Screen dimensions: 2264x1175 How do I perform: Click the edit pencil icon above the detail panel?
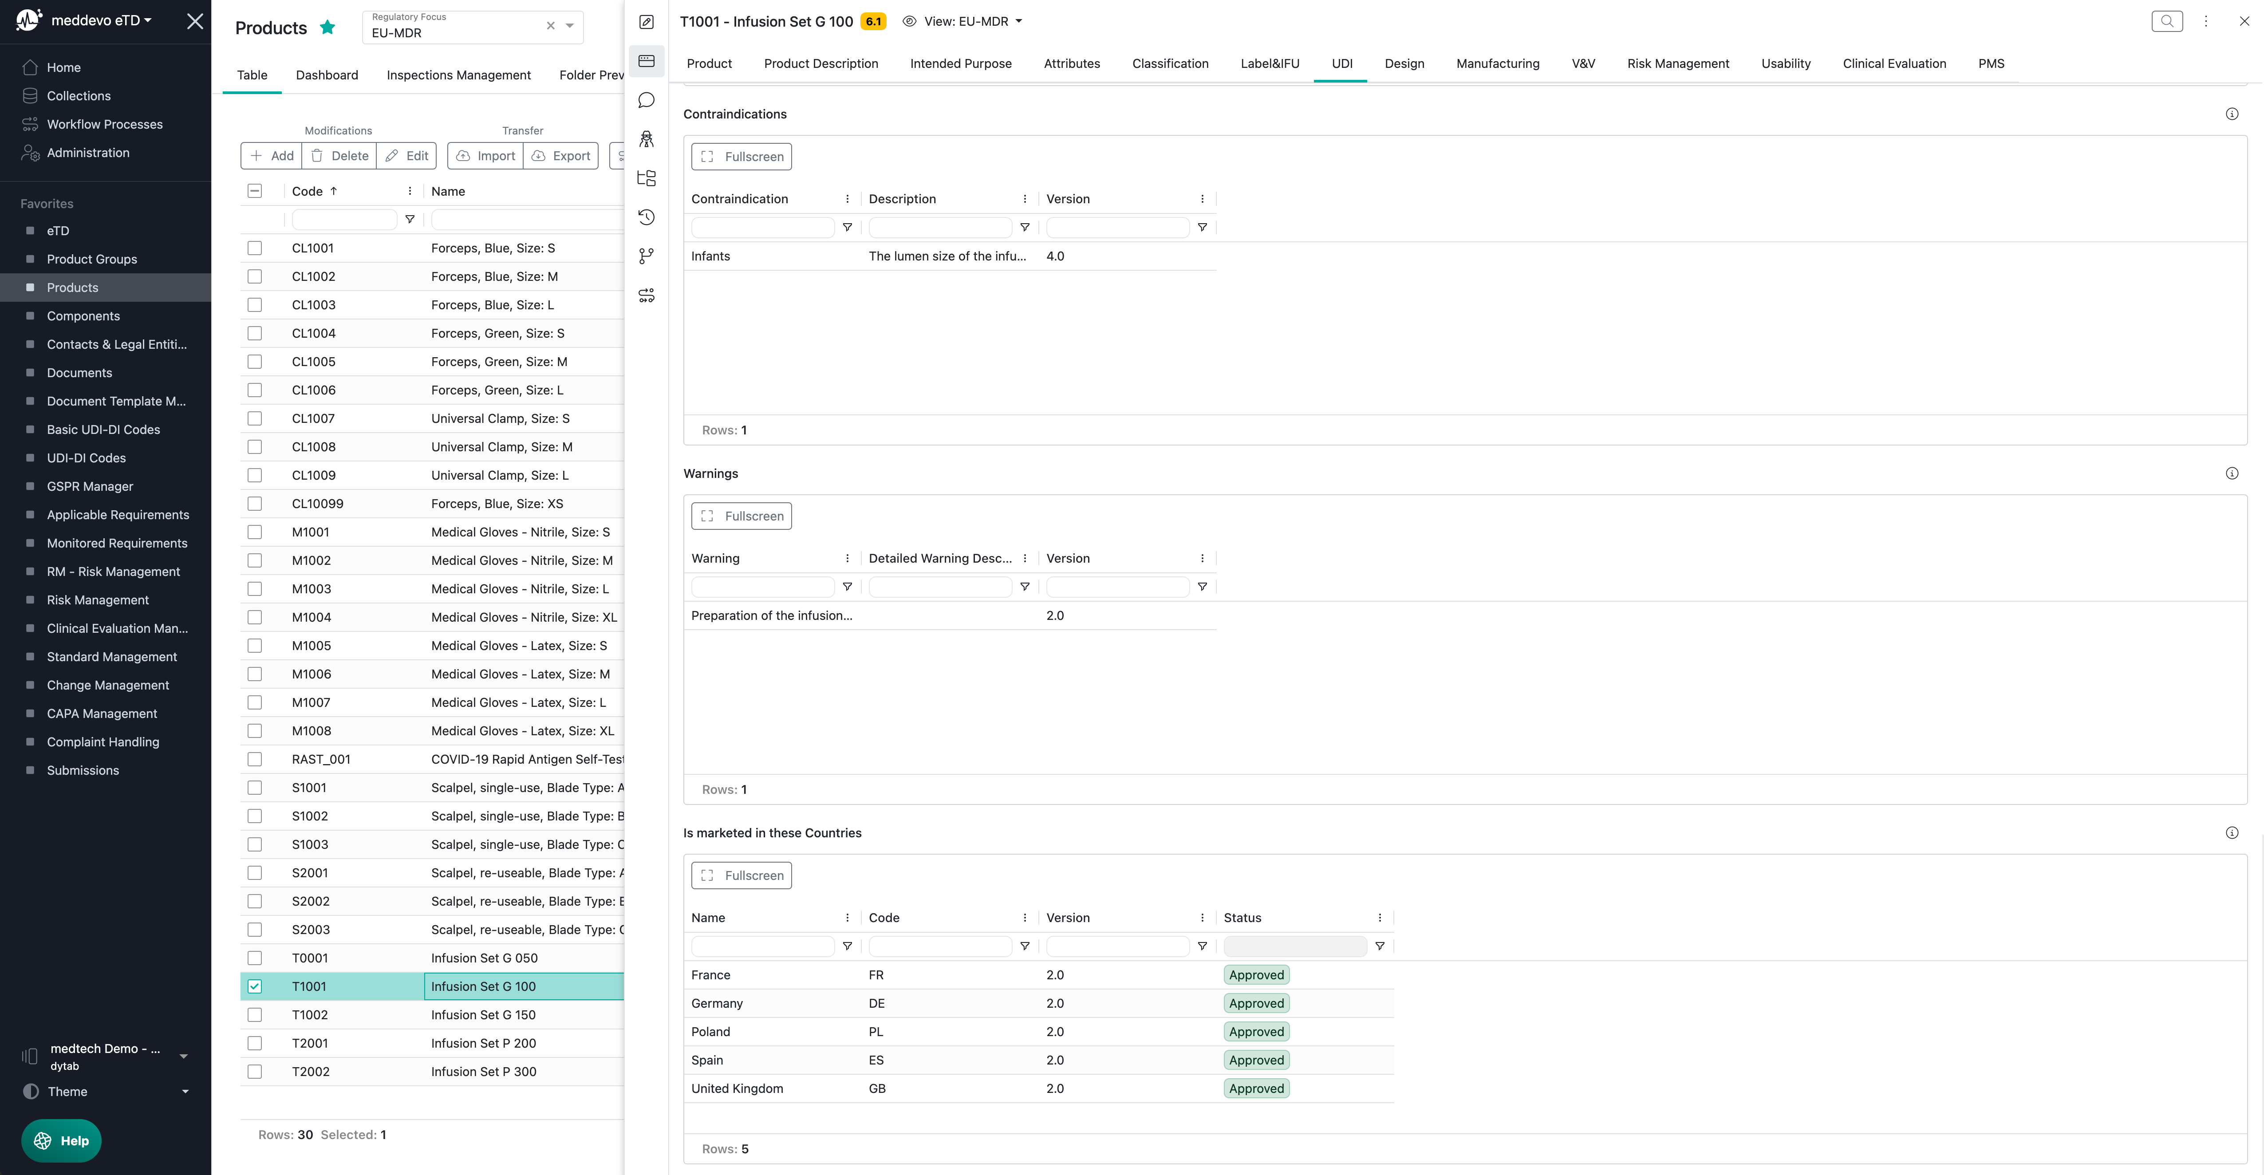coord(646,22)
